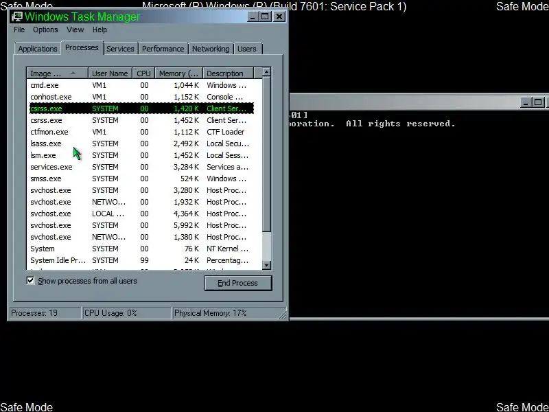Click the Task Manager resize grip corner

[283, 314]
